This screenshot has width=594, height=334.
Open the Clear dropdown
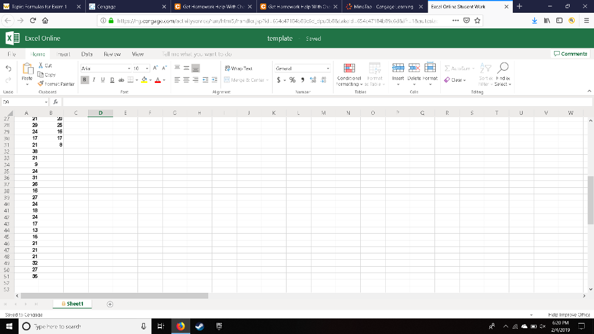pos(455,80)
